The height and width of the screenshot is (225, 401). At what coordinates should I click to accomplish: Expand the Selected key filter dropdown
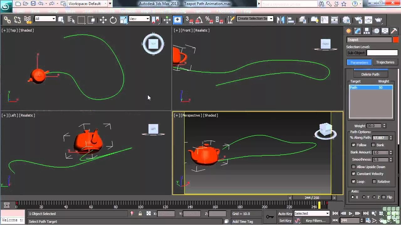click(x=312, y=213)
